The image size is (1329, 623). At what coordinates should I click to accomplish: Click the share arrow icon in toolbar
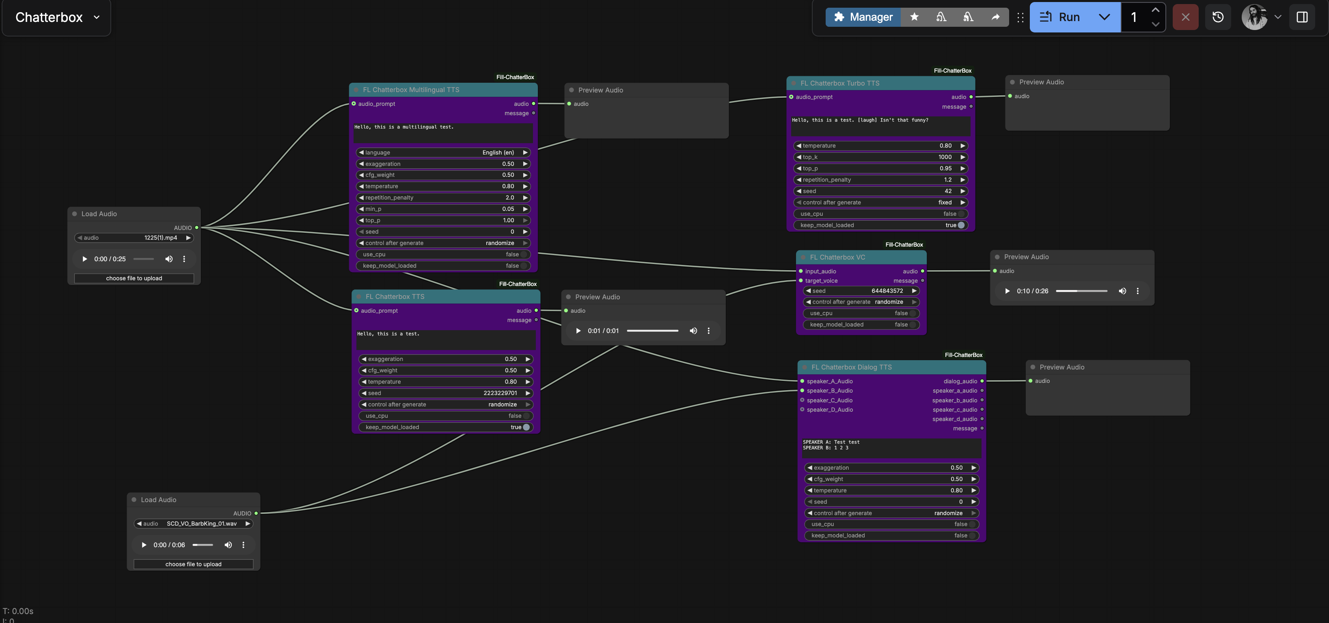point(995,17)
